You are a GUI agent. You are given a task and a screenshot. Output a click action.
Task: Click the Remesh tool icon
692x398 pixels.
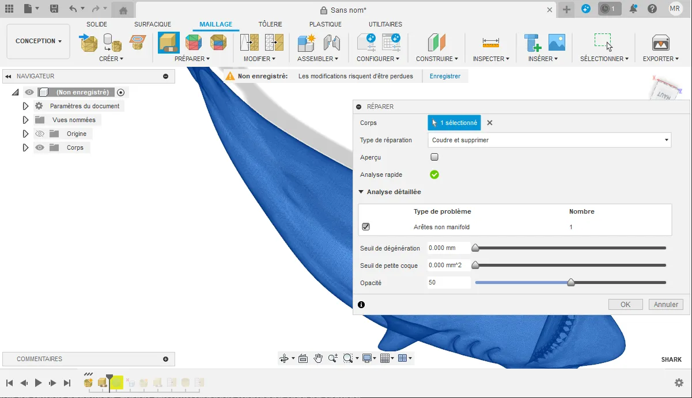(x=249, y=43)
